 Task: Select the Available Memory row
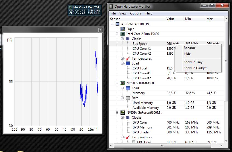(x=167, y=108)
